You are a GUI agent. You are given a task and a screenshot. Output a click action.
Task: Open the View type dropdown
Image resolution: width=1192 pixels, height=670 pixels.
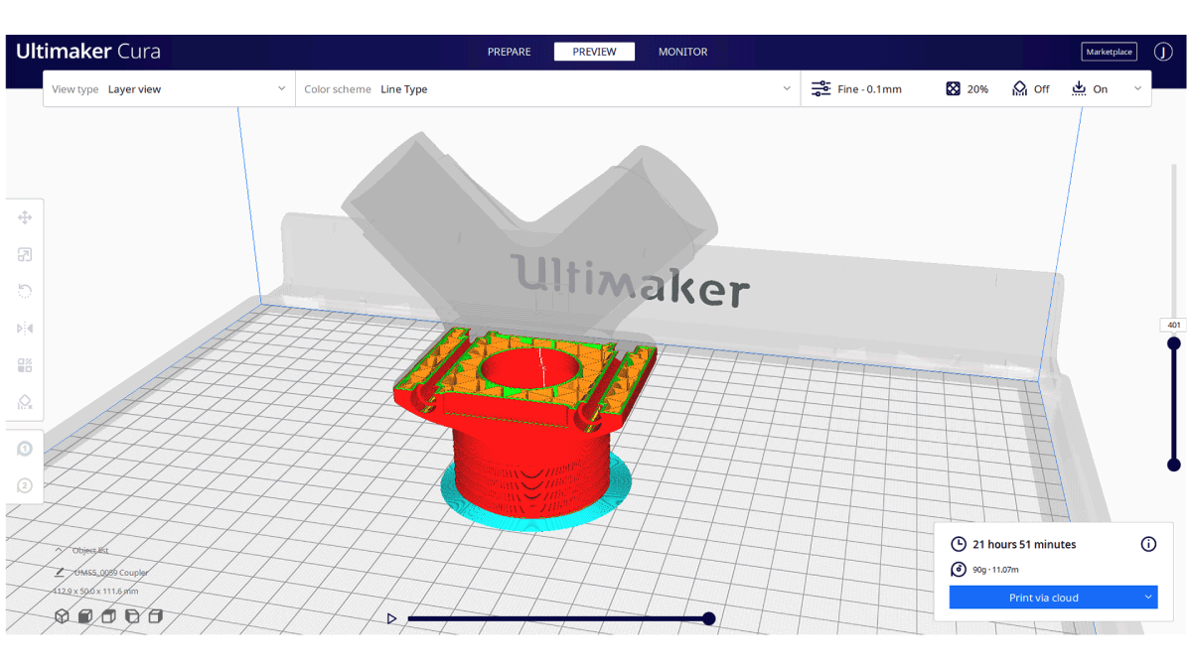(169, 89)
